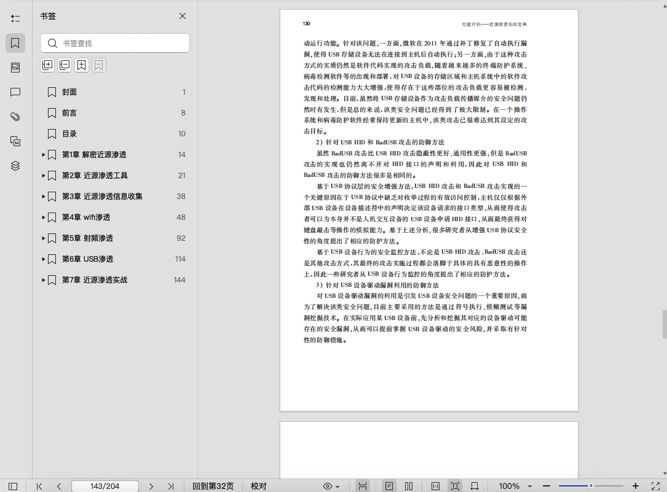
Task: Go to previous page
Action: (58, 486)
